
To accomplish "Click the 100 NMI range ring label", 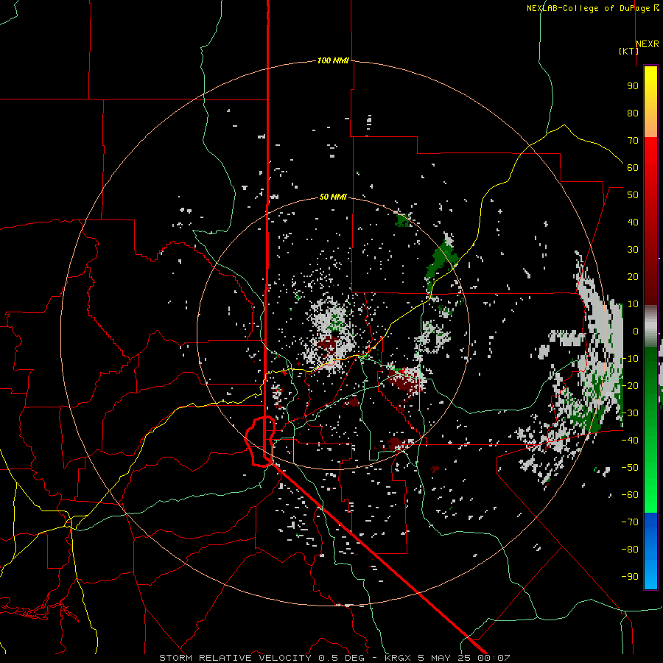I will click(x=333, y=61).
